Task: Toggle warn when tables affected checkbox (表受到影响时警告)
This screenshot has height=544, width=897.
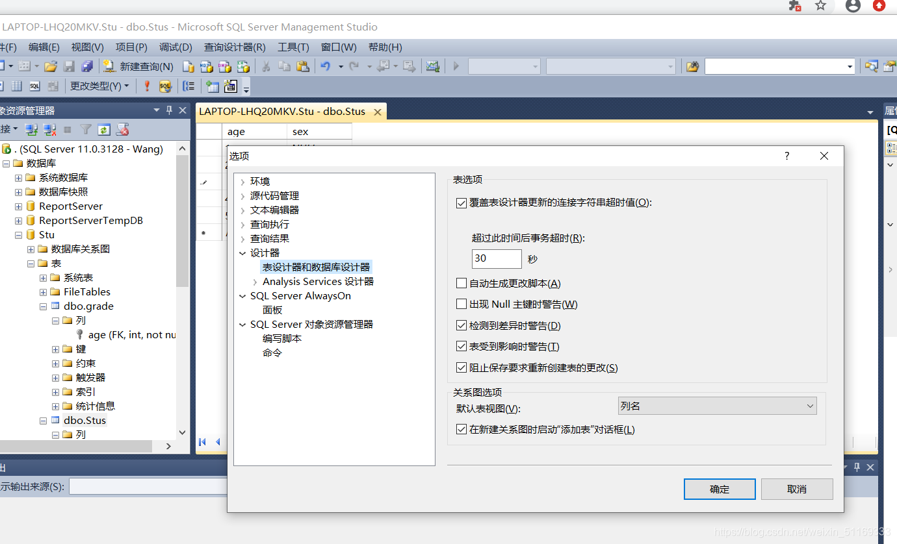Action: point(461,346)
